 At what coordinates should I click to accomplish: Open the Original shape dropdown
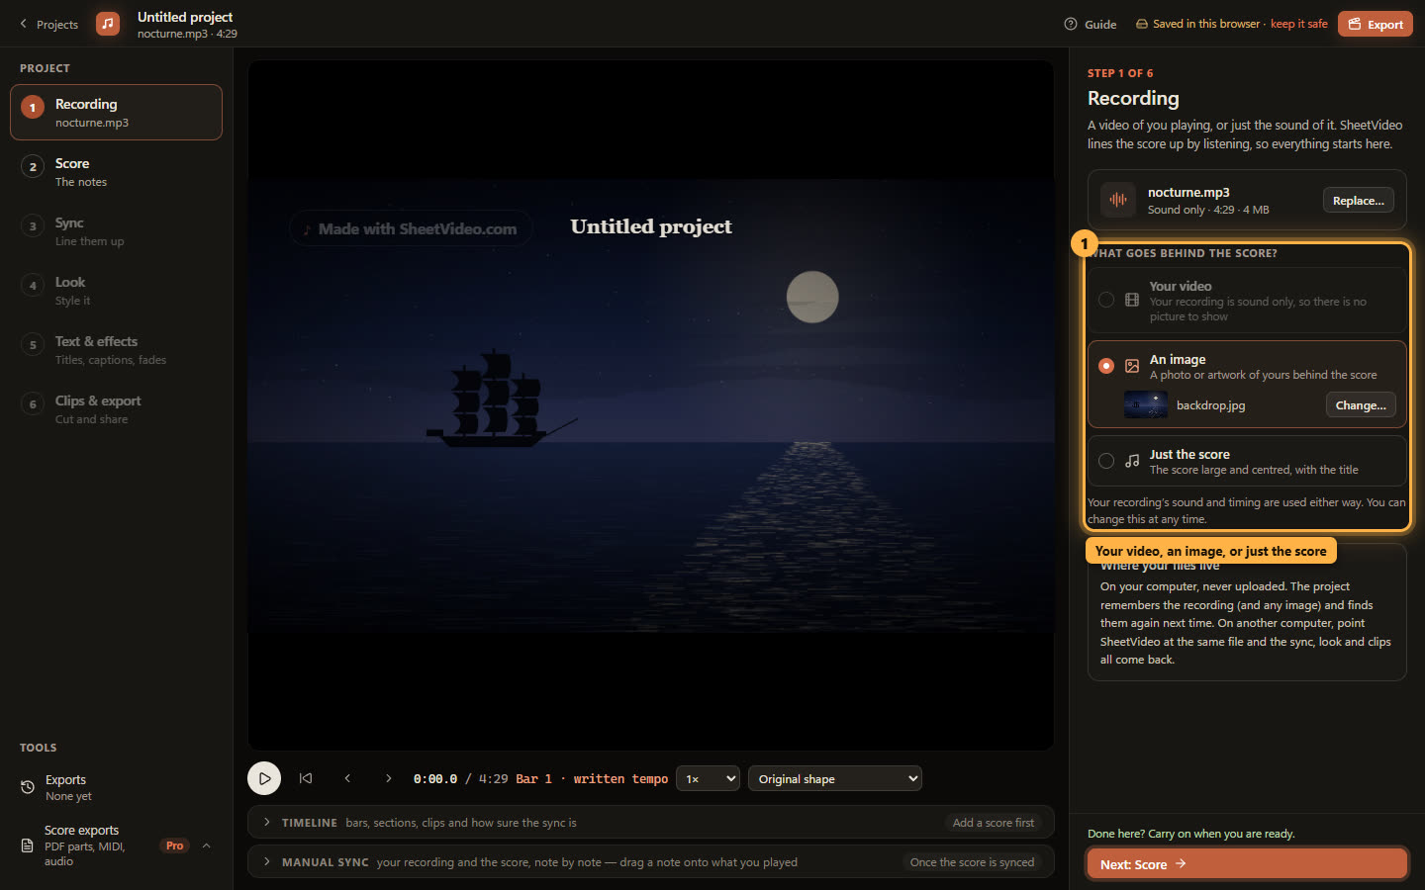click(x=835, y=778)
